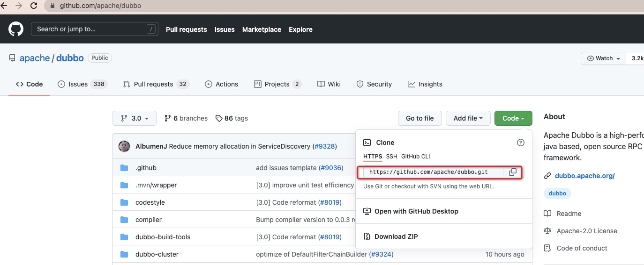The image size is (644, 265).
Task: Click the browser address bar URL
Action: (100, 6)
